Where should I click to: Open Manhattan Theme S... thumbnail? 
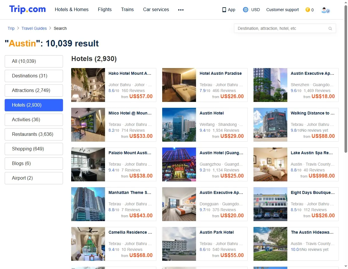(x=88, y=204)
